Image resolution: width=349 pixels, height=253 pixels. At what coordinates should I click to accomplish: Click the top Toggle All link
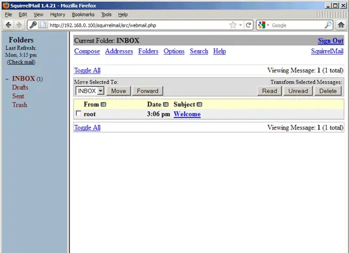click(88, 70)
